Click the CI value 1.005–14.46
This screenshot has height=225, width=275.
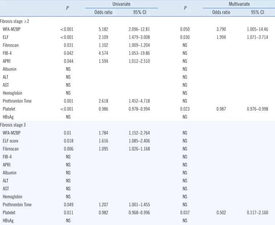[x=258, y=29]
